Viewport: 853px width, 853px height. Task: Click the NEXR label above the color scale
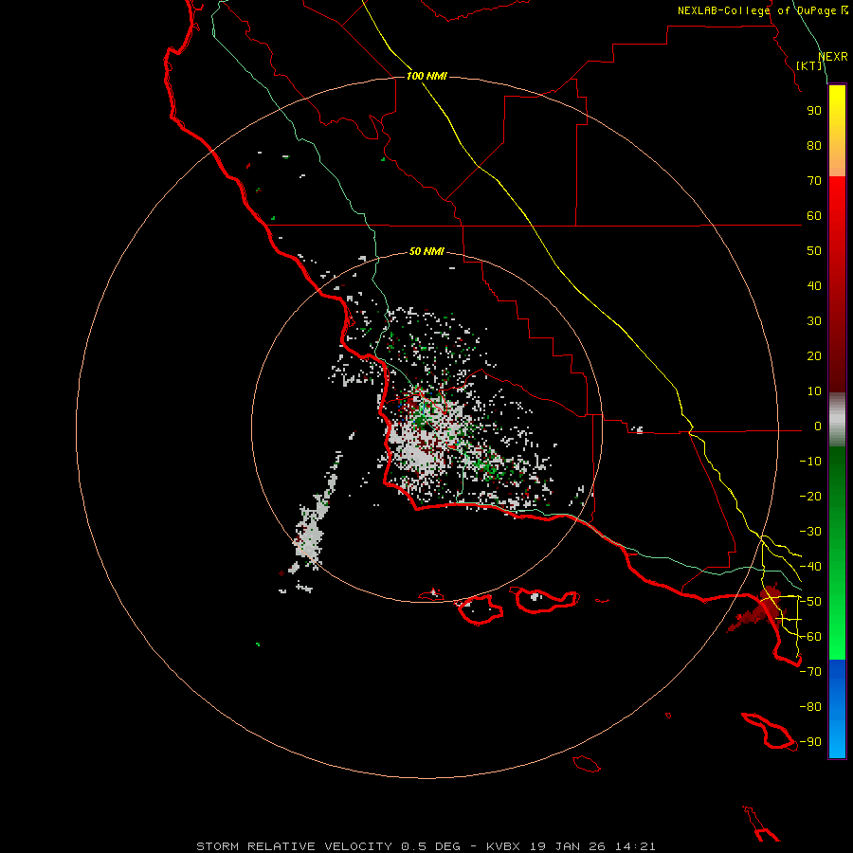coord(833,57)
